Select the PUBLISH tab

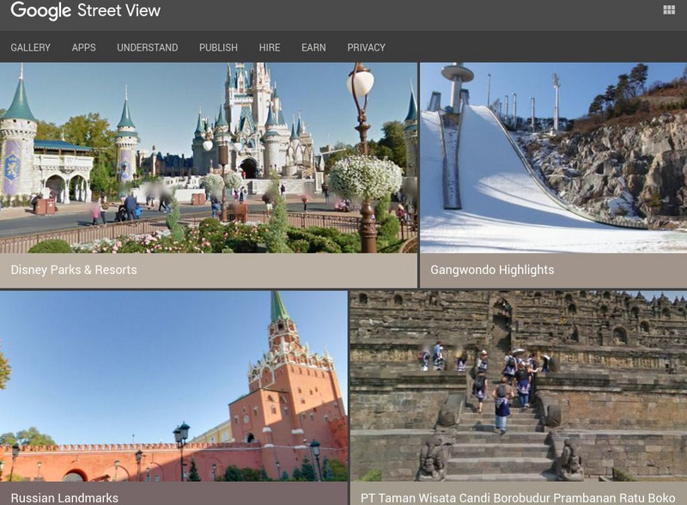(218, 47)
